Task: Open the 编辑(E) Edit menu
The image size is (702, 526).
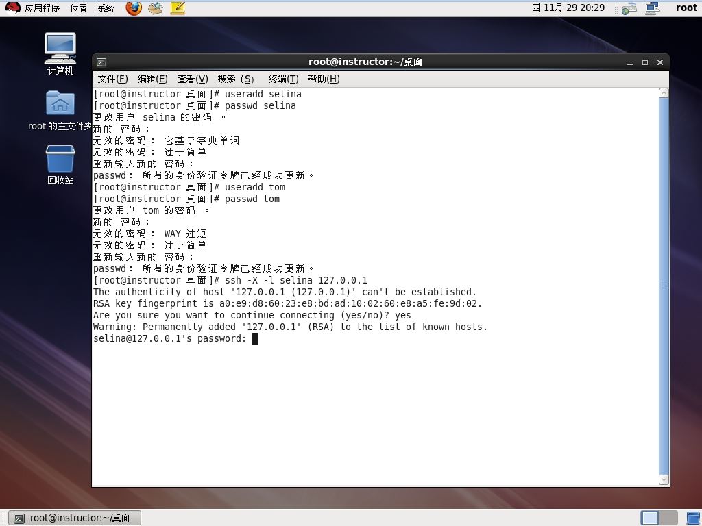Action: [152, 79]
